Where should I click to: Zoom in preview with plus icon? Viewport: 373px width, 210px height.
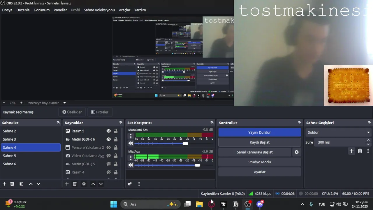coord(21,103)
